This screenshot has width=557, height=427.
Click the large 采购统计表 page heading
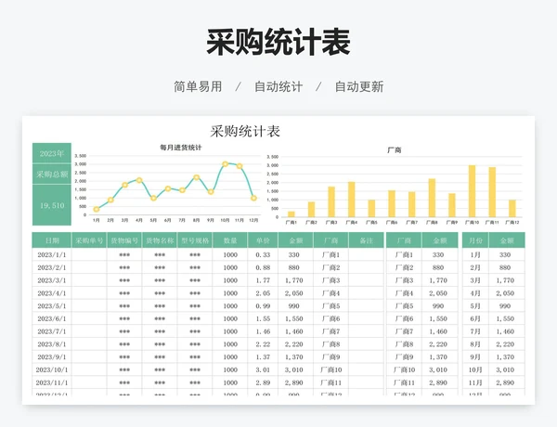(x=278, y=43)
